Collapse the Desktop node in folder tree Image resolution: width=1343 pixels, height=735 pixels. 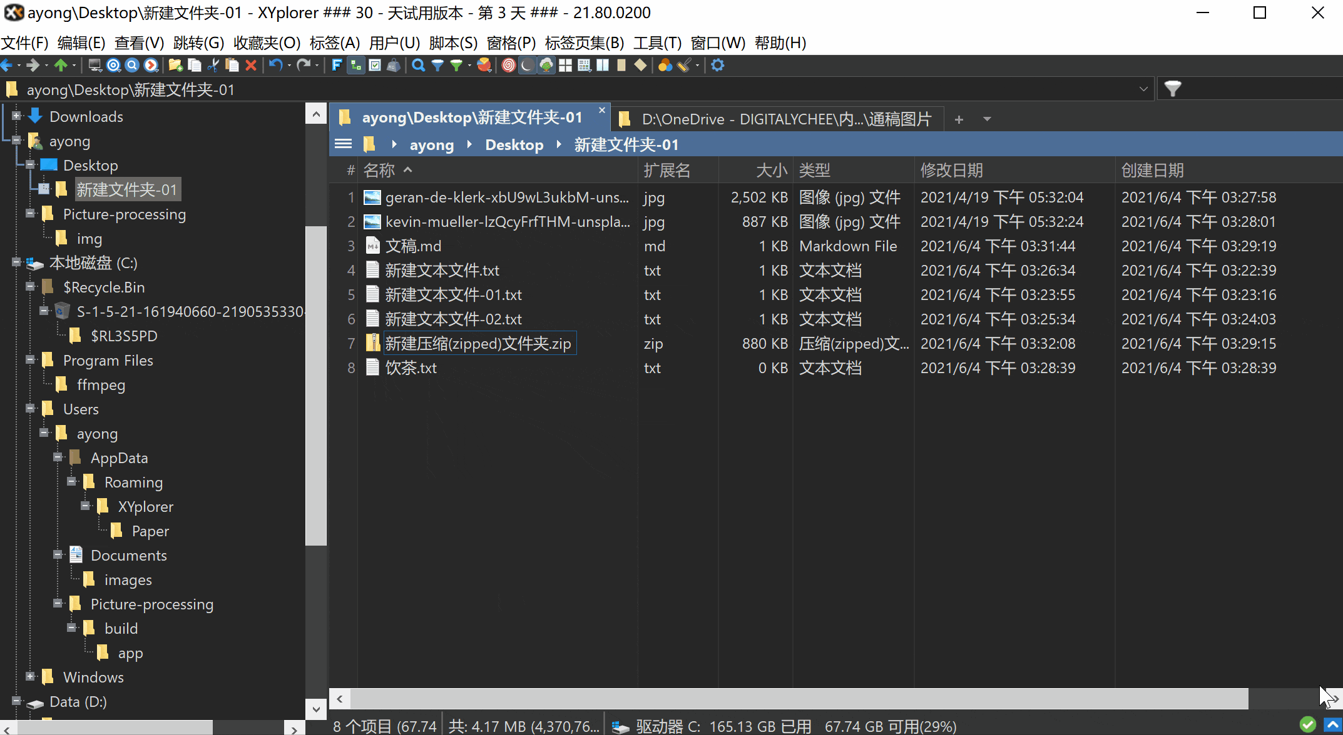pyautogui.click(x=29, y=165)
